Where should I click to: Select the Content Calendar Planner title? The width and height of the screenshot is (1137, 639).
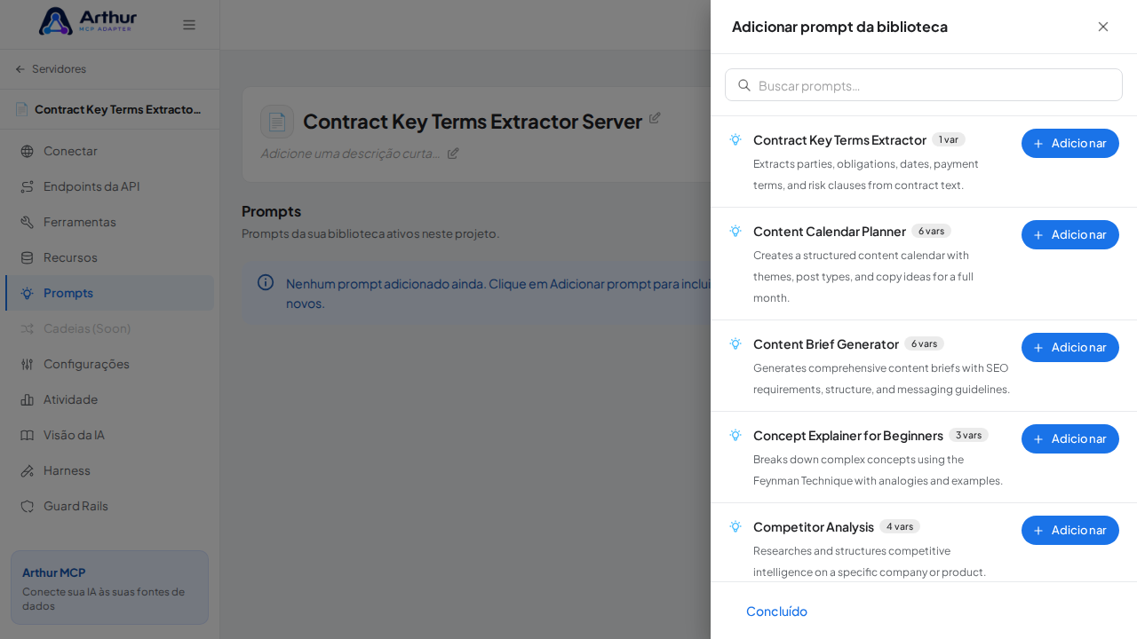pyautogui.click(x=830, y=231)
